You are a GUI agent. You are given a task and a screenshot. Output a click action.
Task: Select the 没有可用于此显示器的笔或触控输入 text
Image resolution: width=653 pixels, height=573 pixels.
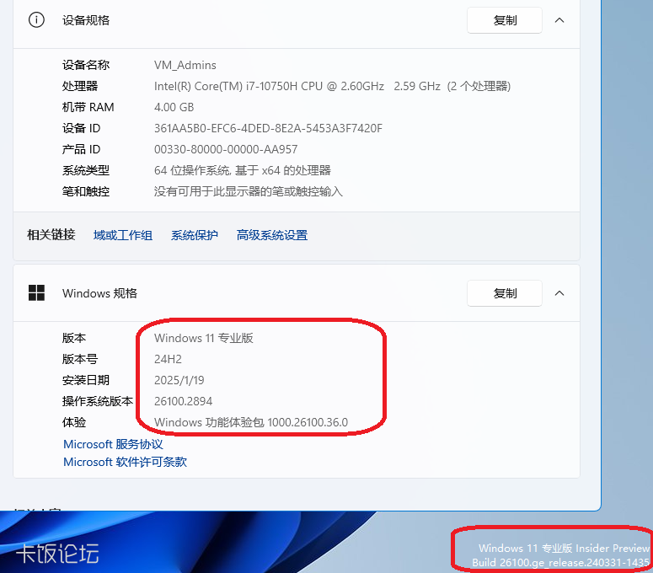249,191
